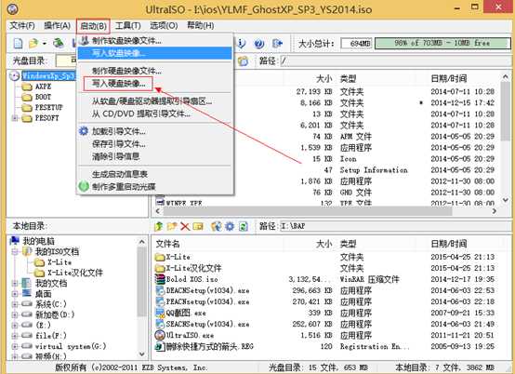This screenshot has width=515, height=374.
Task: Click the 694MB total size field
Action: 357,44
